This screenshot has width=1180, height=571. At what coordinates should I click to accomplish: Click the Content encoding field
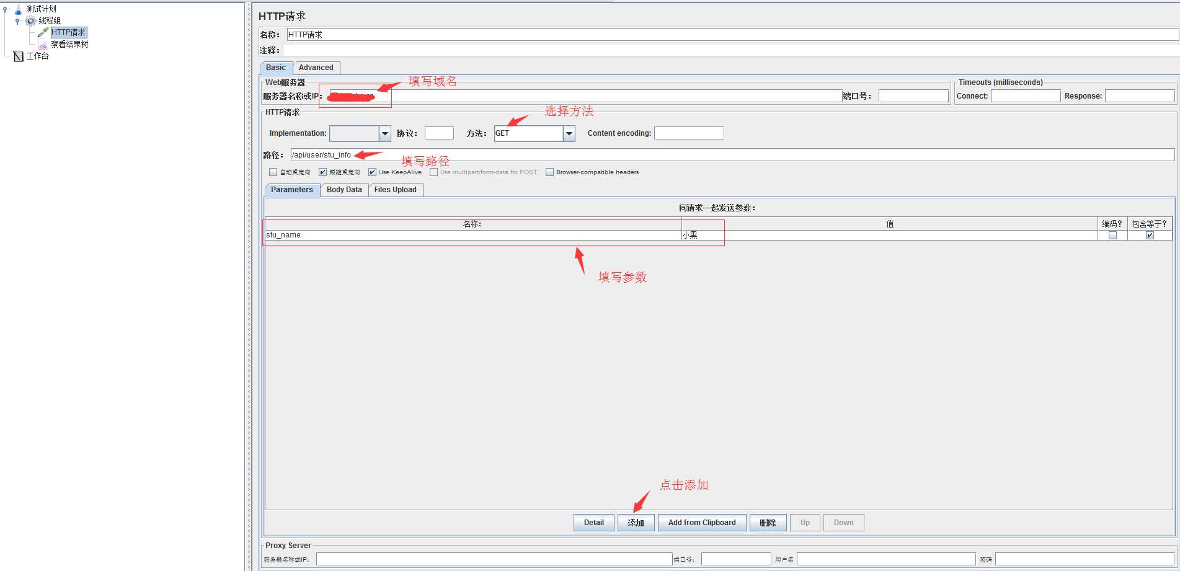pos(689,133)
